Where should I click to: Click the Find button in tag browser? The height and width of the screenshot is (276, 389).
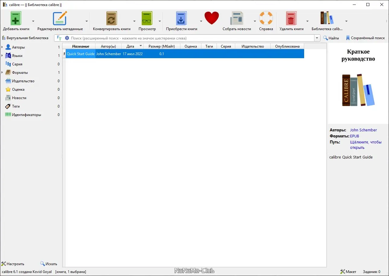[x=49, y=264]
